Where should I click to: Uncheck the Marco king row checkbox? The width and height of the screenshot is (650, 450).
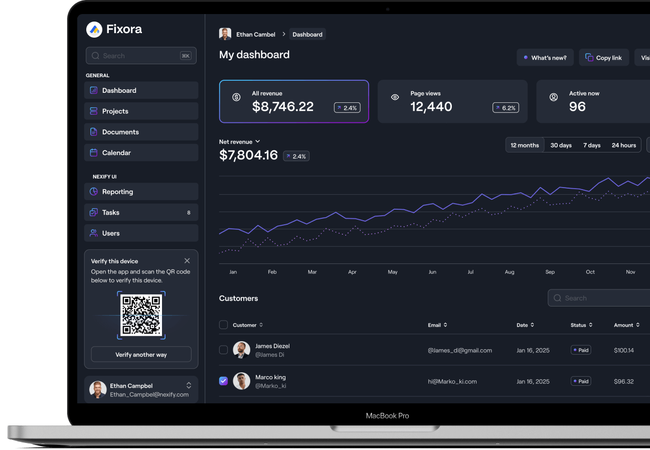[224, 381]
